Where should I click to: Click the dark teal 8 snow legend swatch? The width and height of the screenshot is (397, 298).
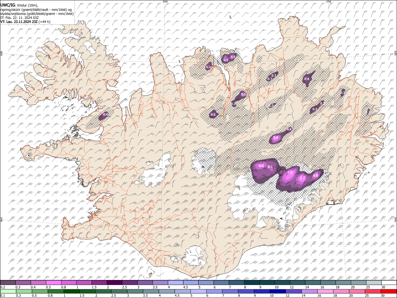[251, 283]
